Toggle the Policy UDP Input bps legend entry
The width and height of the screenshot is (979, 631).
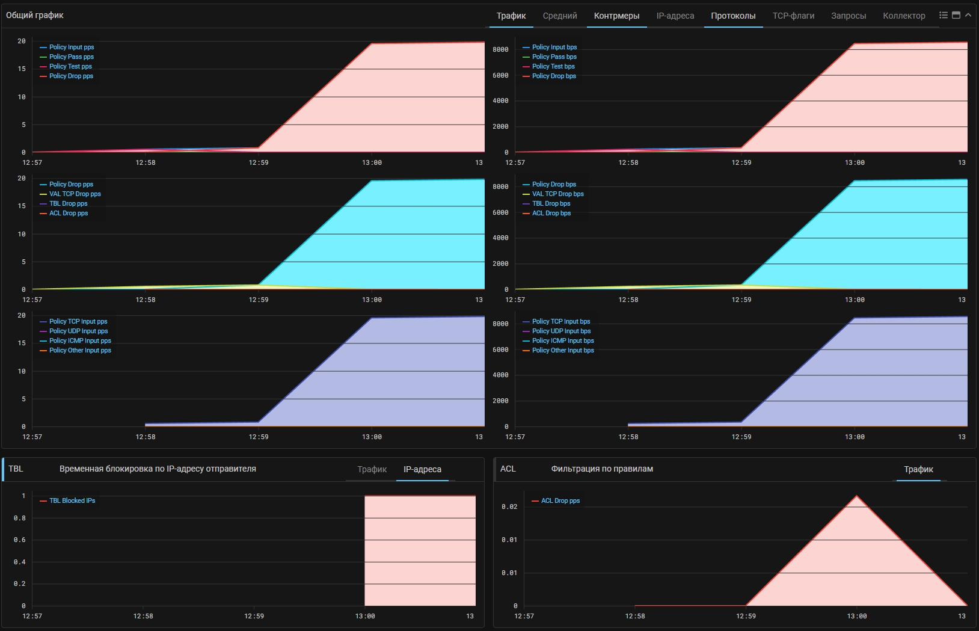coord(561,331)
